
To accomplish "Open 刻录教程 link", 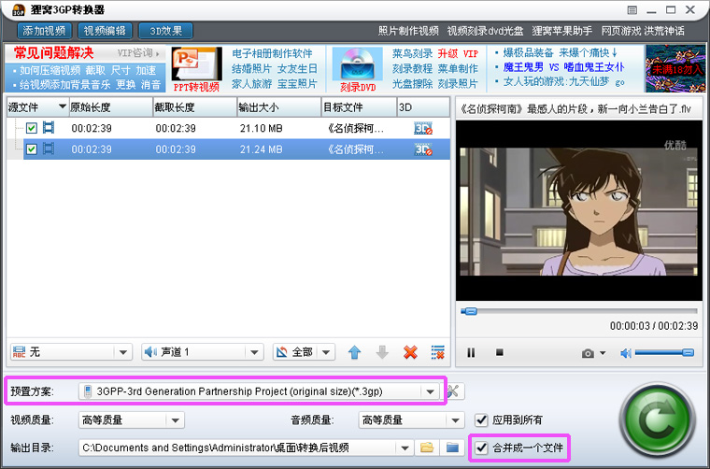I will [413, 69].
